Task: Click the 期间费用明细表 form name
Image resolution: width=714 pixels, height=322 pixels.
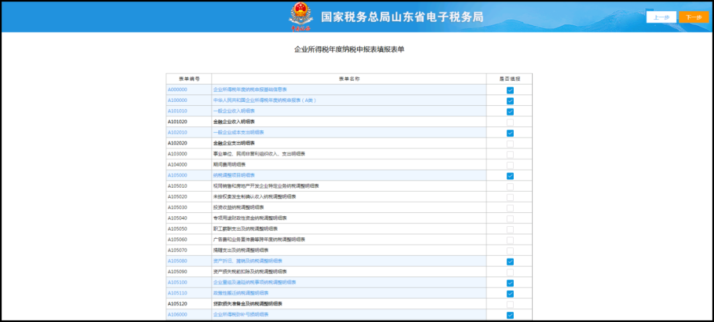Action: click(x=229, y=165)
